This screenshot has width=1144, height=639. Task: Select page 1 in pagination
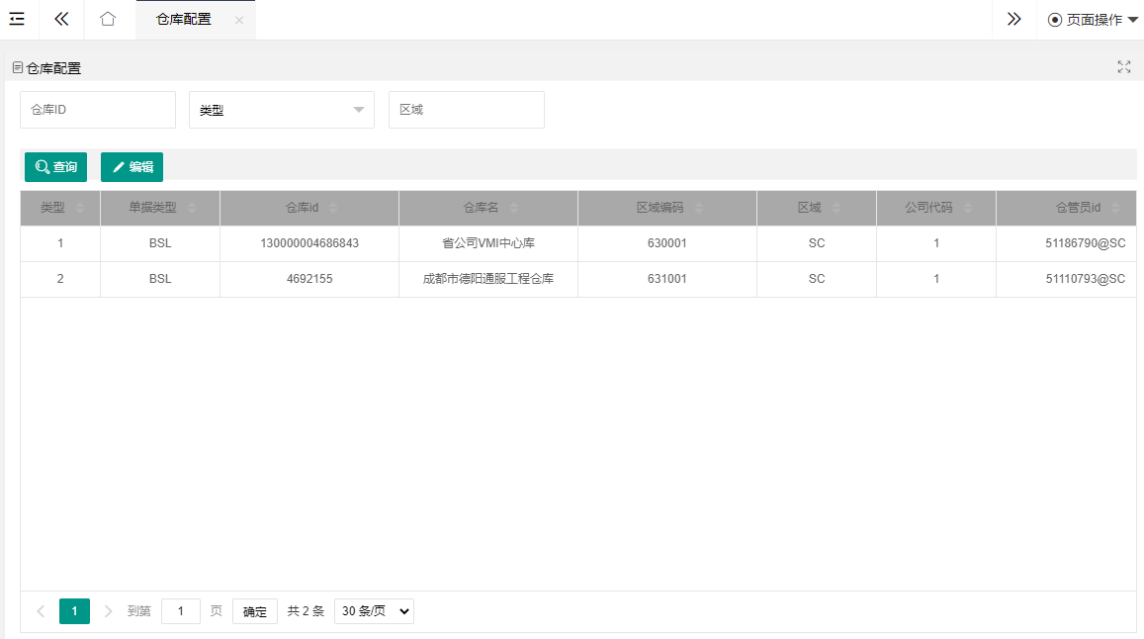tap(74, 611)
